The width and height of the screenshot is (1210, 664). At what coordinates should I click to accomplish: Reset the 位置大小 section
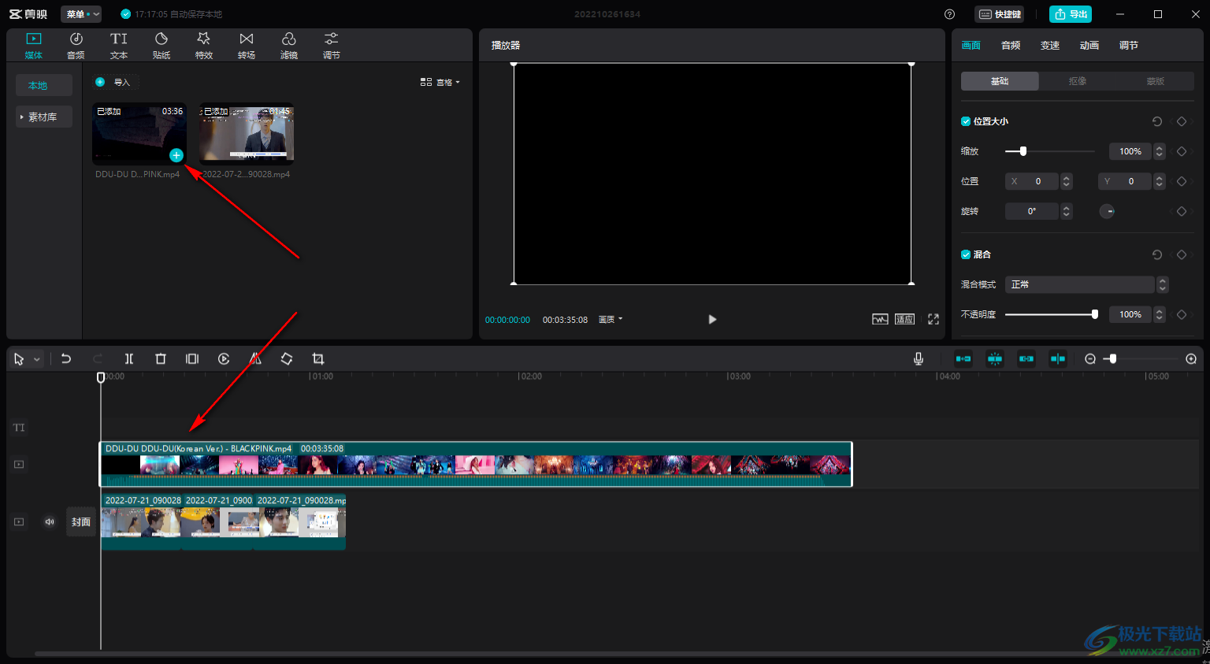click(x=1157, y=121)
